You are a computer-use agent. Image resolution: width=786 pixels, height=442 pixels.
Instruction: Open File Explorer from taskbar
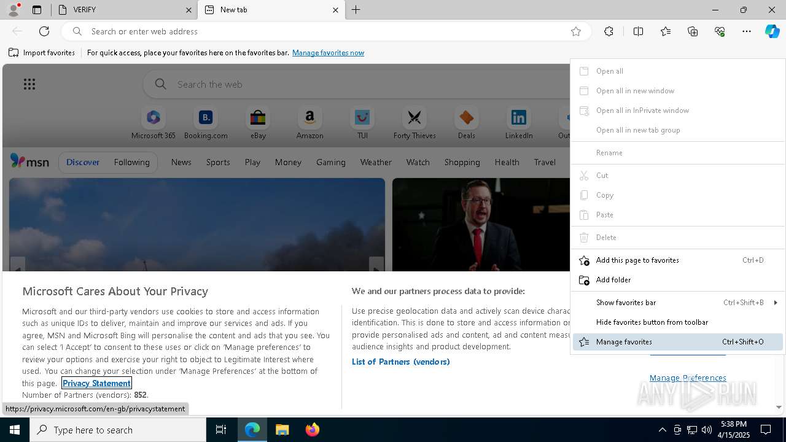(x=282, y=430)
